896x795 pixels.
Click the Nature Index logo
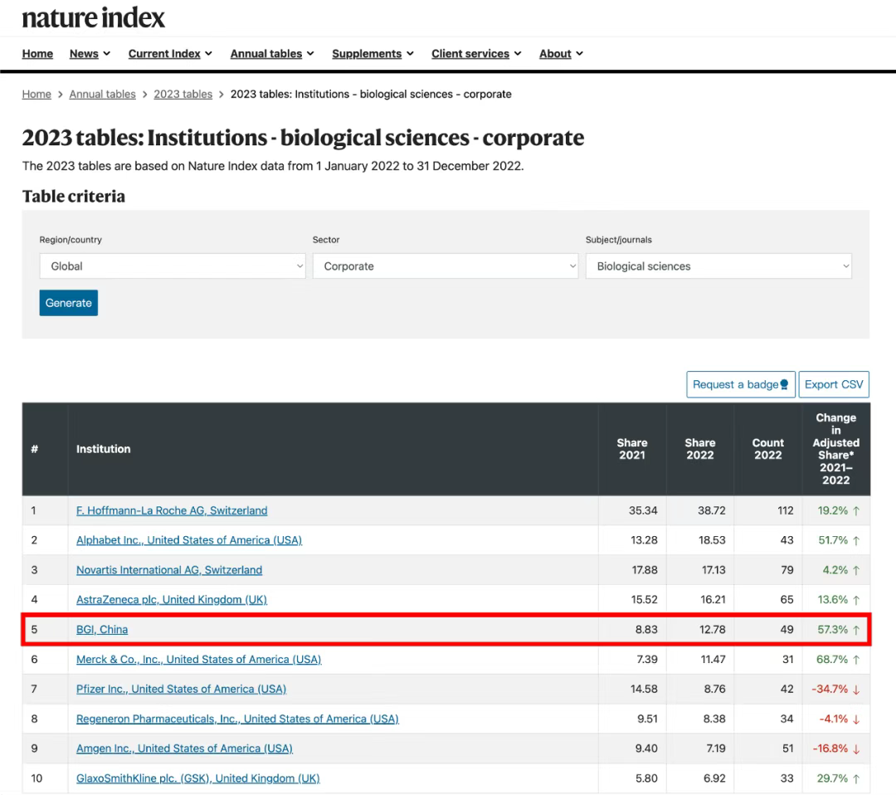(x=93, y=17)
